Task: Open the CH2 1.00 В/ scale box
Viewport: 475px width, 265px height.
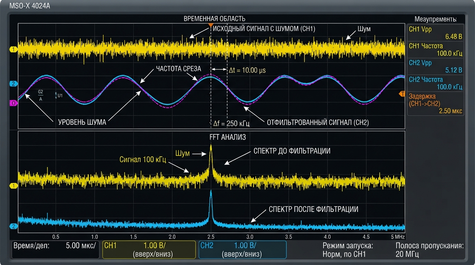Action: 242,249
